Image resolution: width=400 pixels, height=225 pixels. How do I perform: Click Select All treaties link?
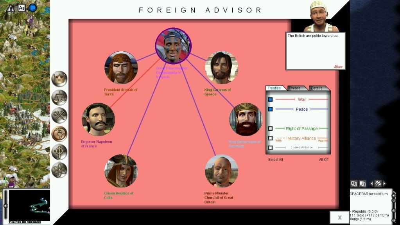coord(276,160)
